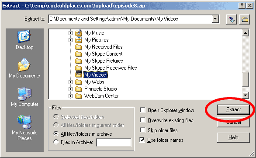Click the My Skype Content folder icon

[79, 54]
